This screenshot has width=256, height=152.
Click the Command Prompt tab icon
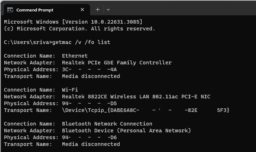pos(10,10)
